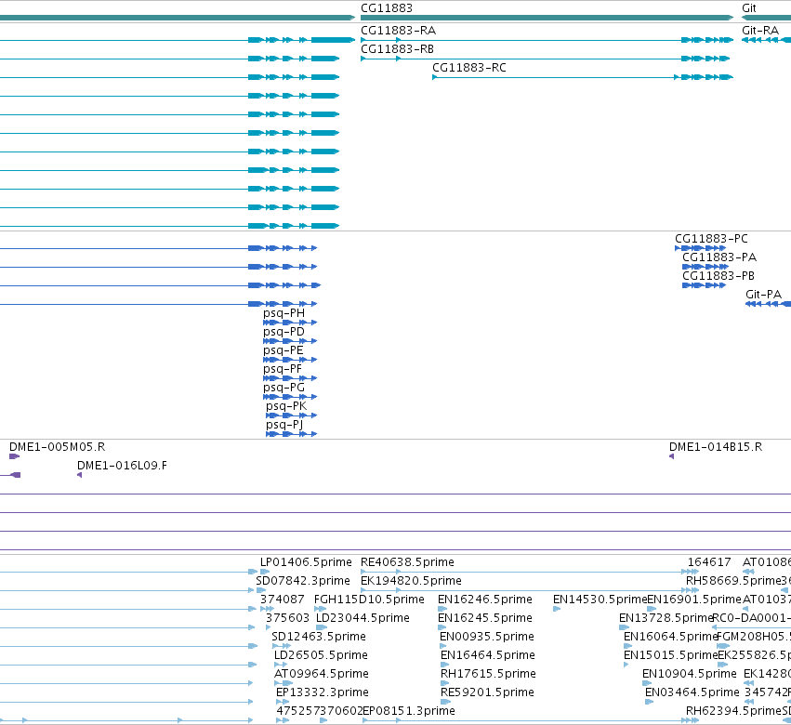Click the DME1-016L09.F BAC end label
This screenshot has height=725, width=791.
122,466
